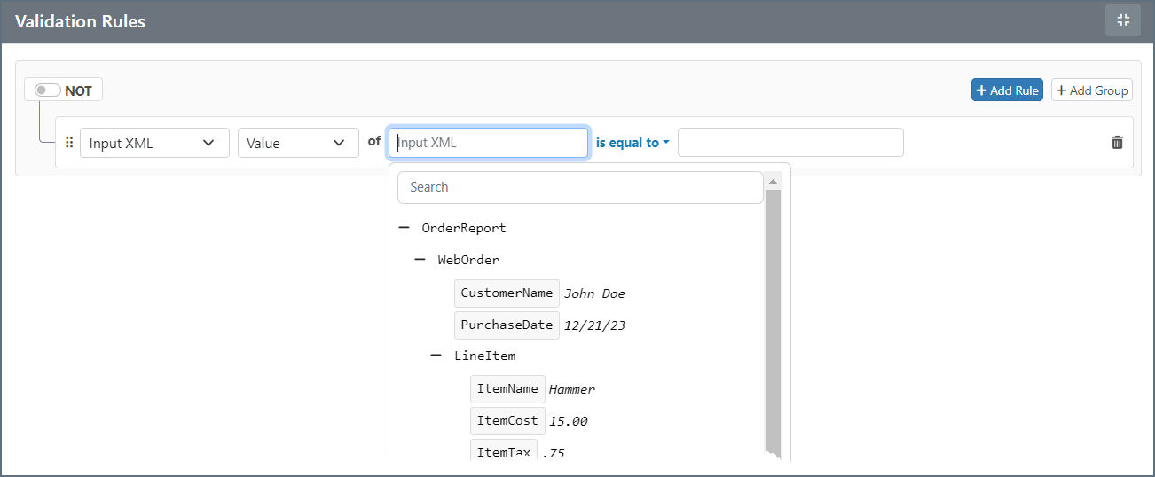Select the PurchaseDate element

(x=507, y=325)
